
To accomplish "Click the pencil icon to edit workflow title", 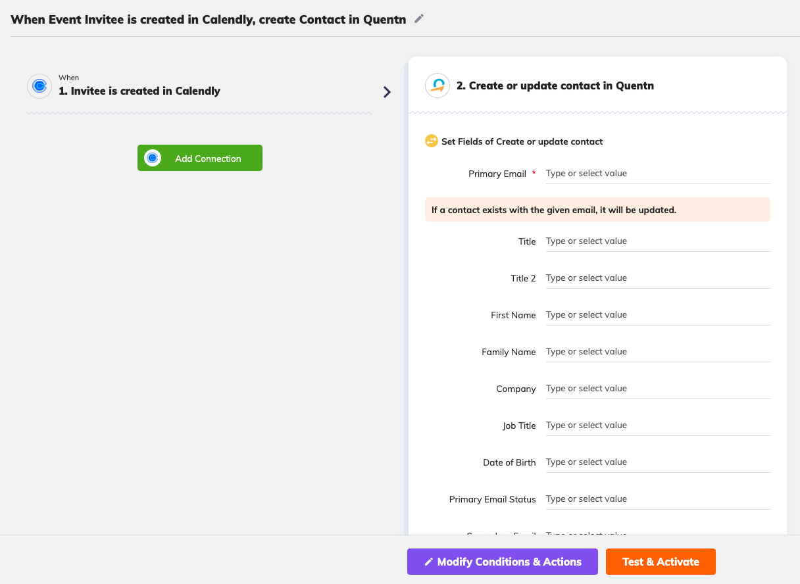I will coord(419,19).
